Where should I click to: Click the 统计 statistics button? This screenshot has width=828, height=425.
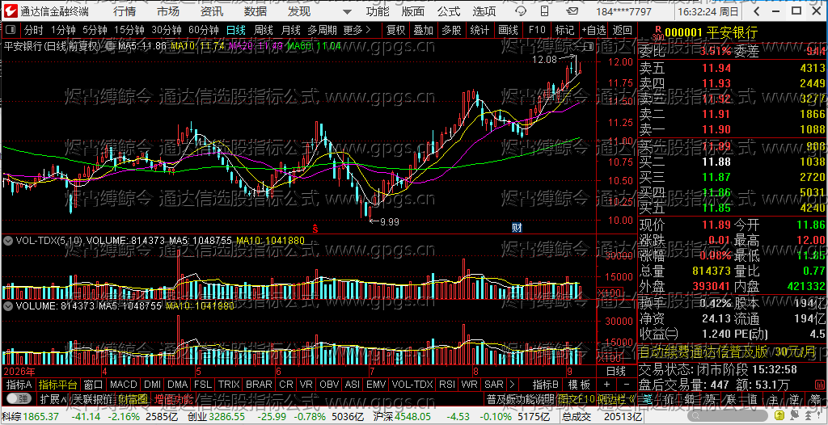coord(479,30)
